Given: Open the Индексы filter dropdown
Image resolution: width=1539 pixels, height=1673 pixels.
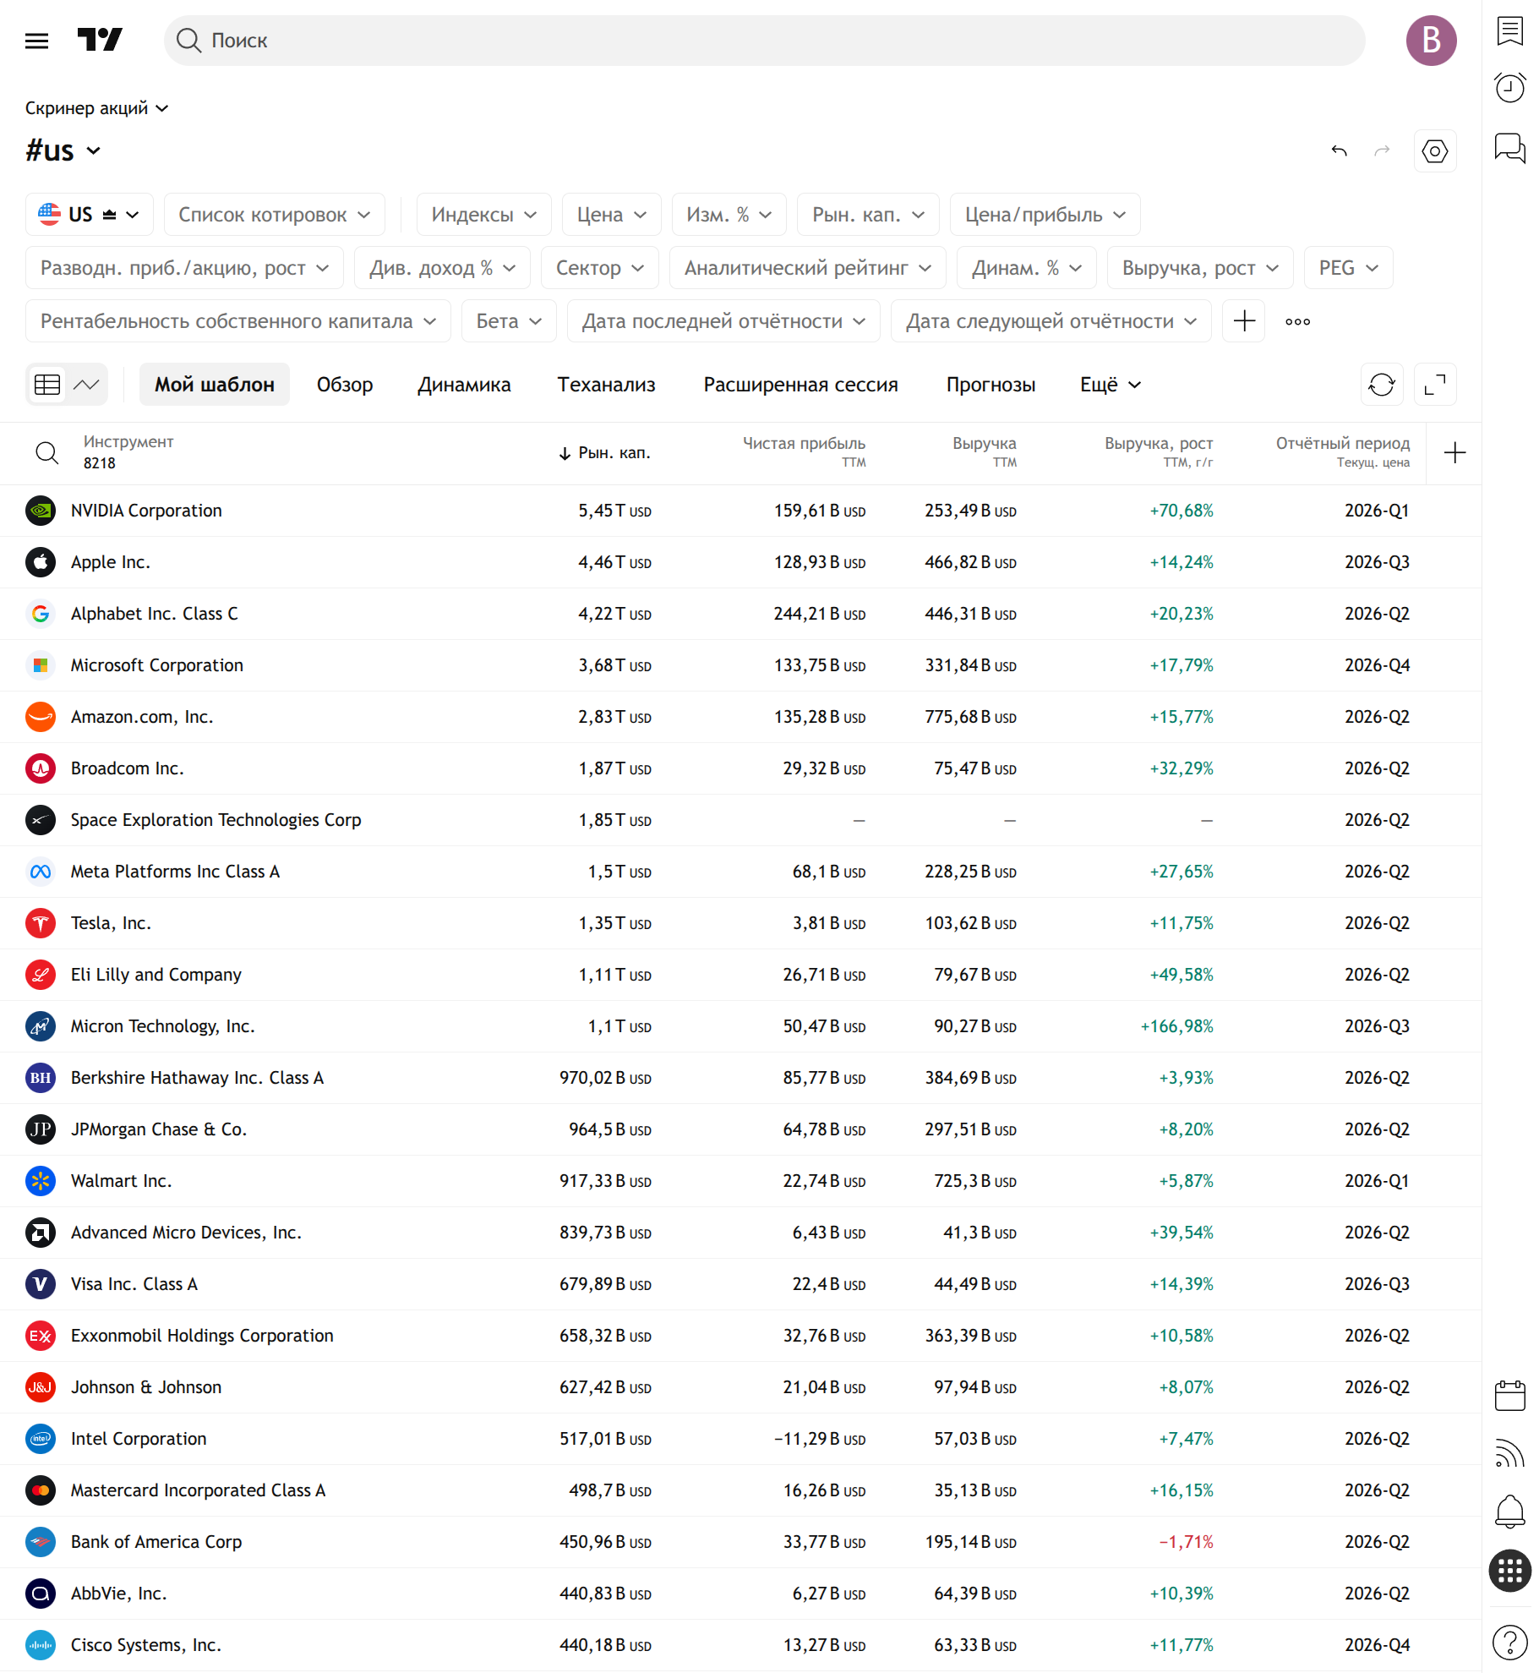Looking at the screenshot, I should click(483, 215).
